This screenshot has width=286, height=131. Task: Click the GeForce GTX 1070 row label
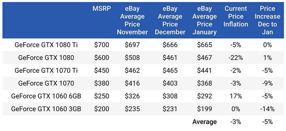[46, 83]
